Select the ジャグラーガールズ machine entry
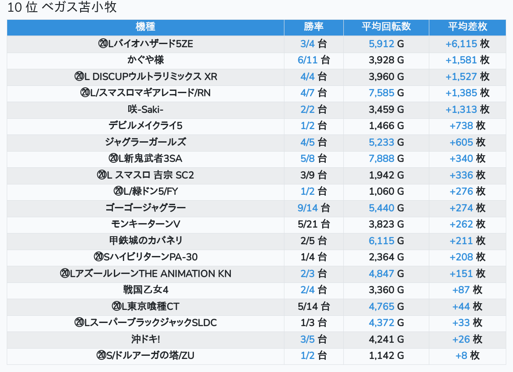This screenshot has width=513, height=372. tap(145, 142)
